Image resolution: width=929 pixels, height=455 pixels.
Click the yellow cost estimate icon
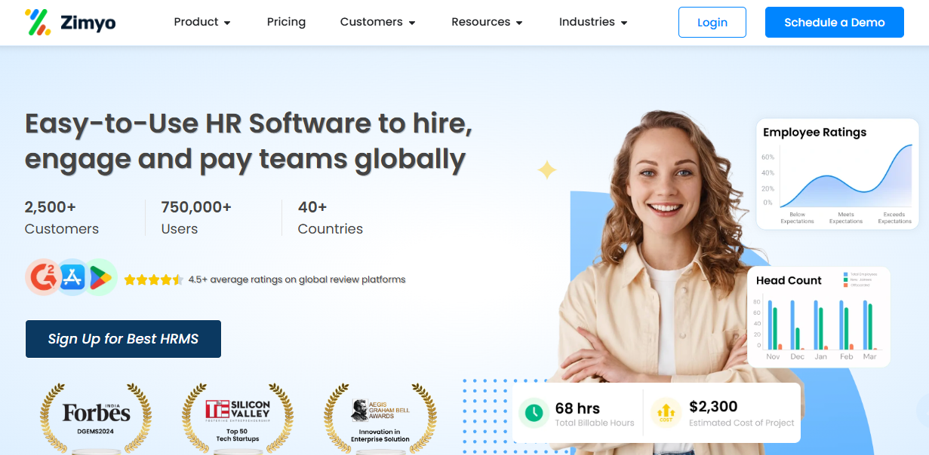(666, 412)
